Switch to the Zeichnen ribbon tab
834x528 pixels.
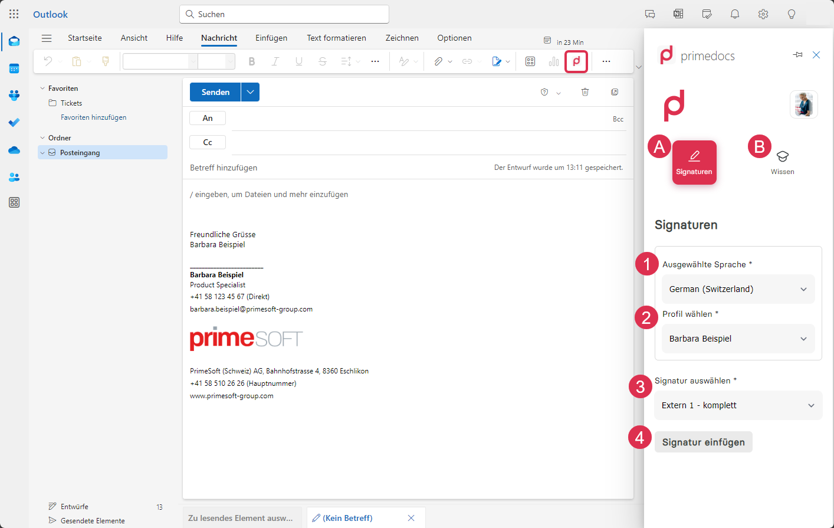pyautogui.click(x=402, y=38)
